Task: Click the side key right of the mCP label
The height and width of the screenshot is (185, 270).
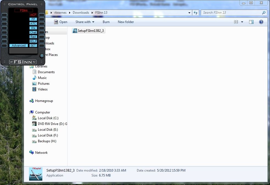Action: click(42, 15)
